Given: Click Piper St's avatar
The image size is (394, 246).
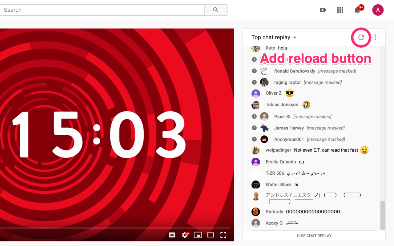Looking at the screenshot, I should click(264, 117).
